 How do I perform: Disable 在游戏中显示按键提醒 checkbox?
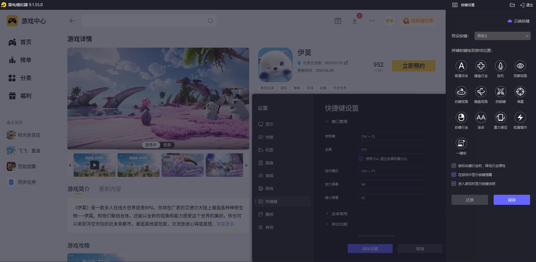(x=454, y=175)
